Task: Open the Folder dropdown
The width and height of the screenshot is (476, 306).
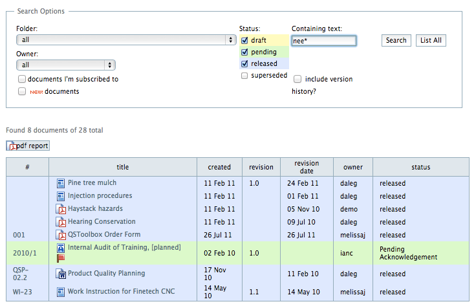Action: 126,39
